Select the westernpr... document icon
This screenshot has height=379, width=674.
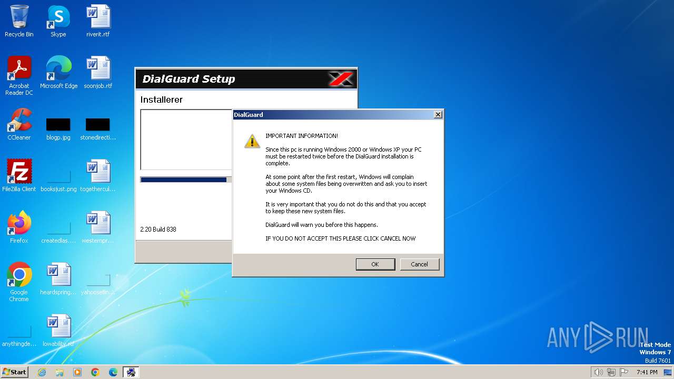click(x=98, y=228)
